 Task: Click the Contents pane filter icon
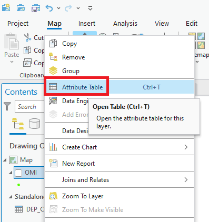tap(7, 106)
